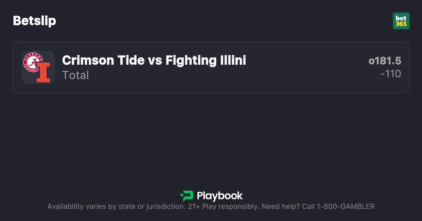Click the white "bet" text in logo
Image resolution: width=422 pixels, height=221 pixels.
click(x=401, y=18)
